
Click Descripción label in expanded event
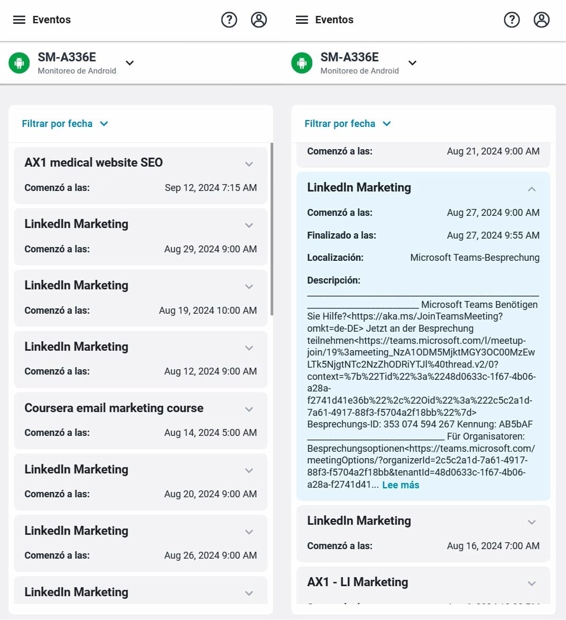334,280
